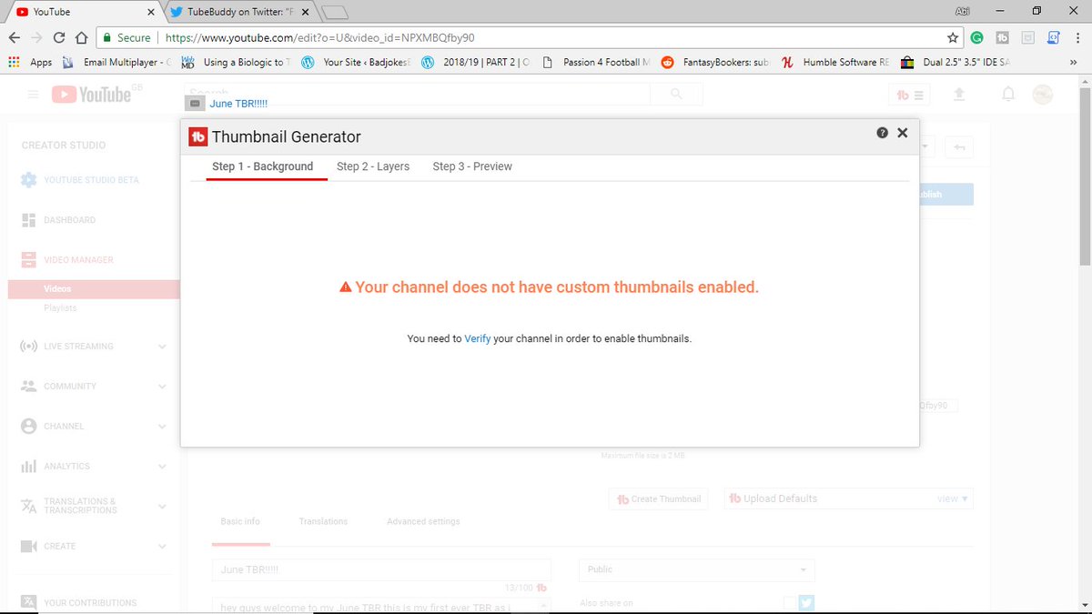This screenshot has width=1092, height=614.
Task: Click the blue code extension icon
Action: (1053, 38)
